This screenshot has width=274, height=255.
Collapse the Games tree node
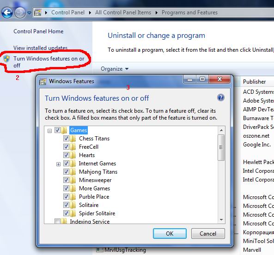click(x=49, y=131)
